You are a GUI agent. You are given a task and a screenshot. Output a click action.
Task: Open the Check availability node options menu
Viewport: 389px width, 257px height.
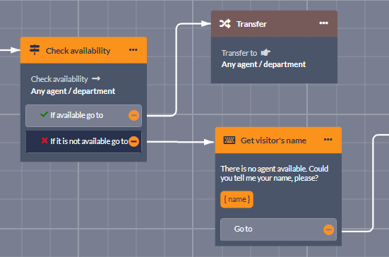(133, 50)
